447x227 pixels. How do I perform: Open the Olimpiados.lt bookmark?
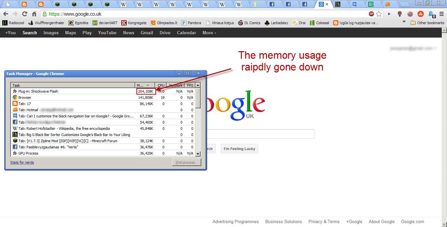tap(164, 23)
